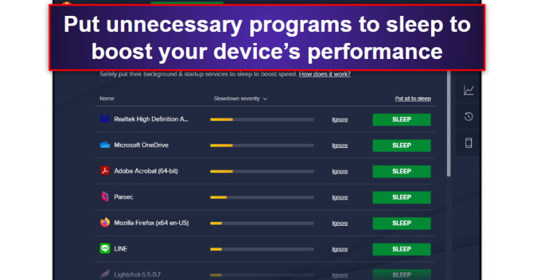
Task: Open the mobile device icon in sidebar
Action: coord(468,143)
